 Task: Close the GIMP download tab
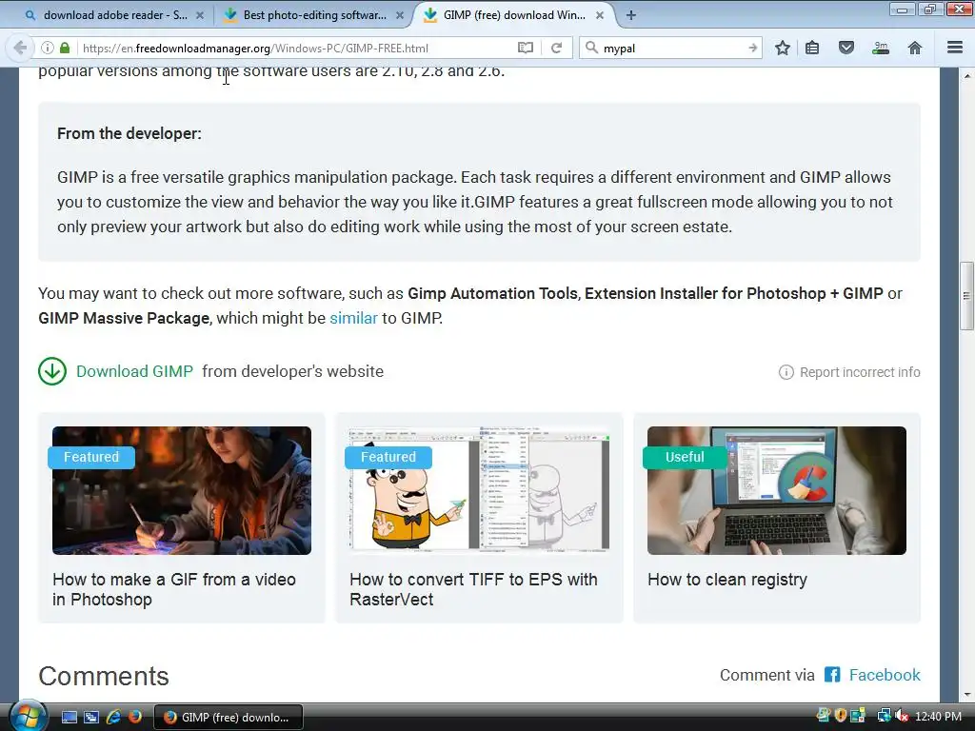[600, 15]
